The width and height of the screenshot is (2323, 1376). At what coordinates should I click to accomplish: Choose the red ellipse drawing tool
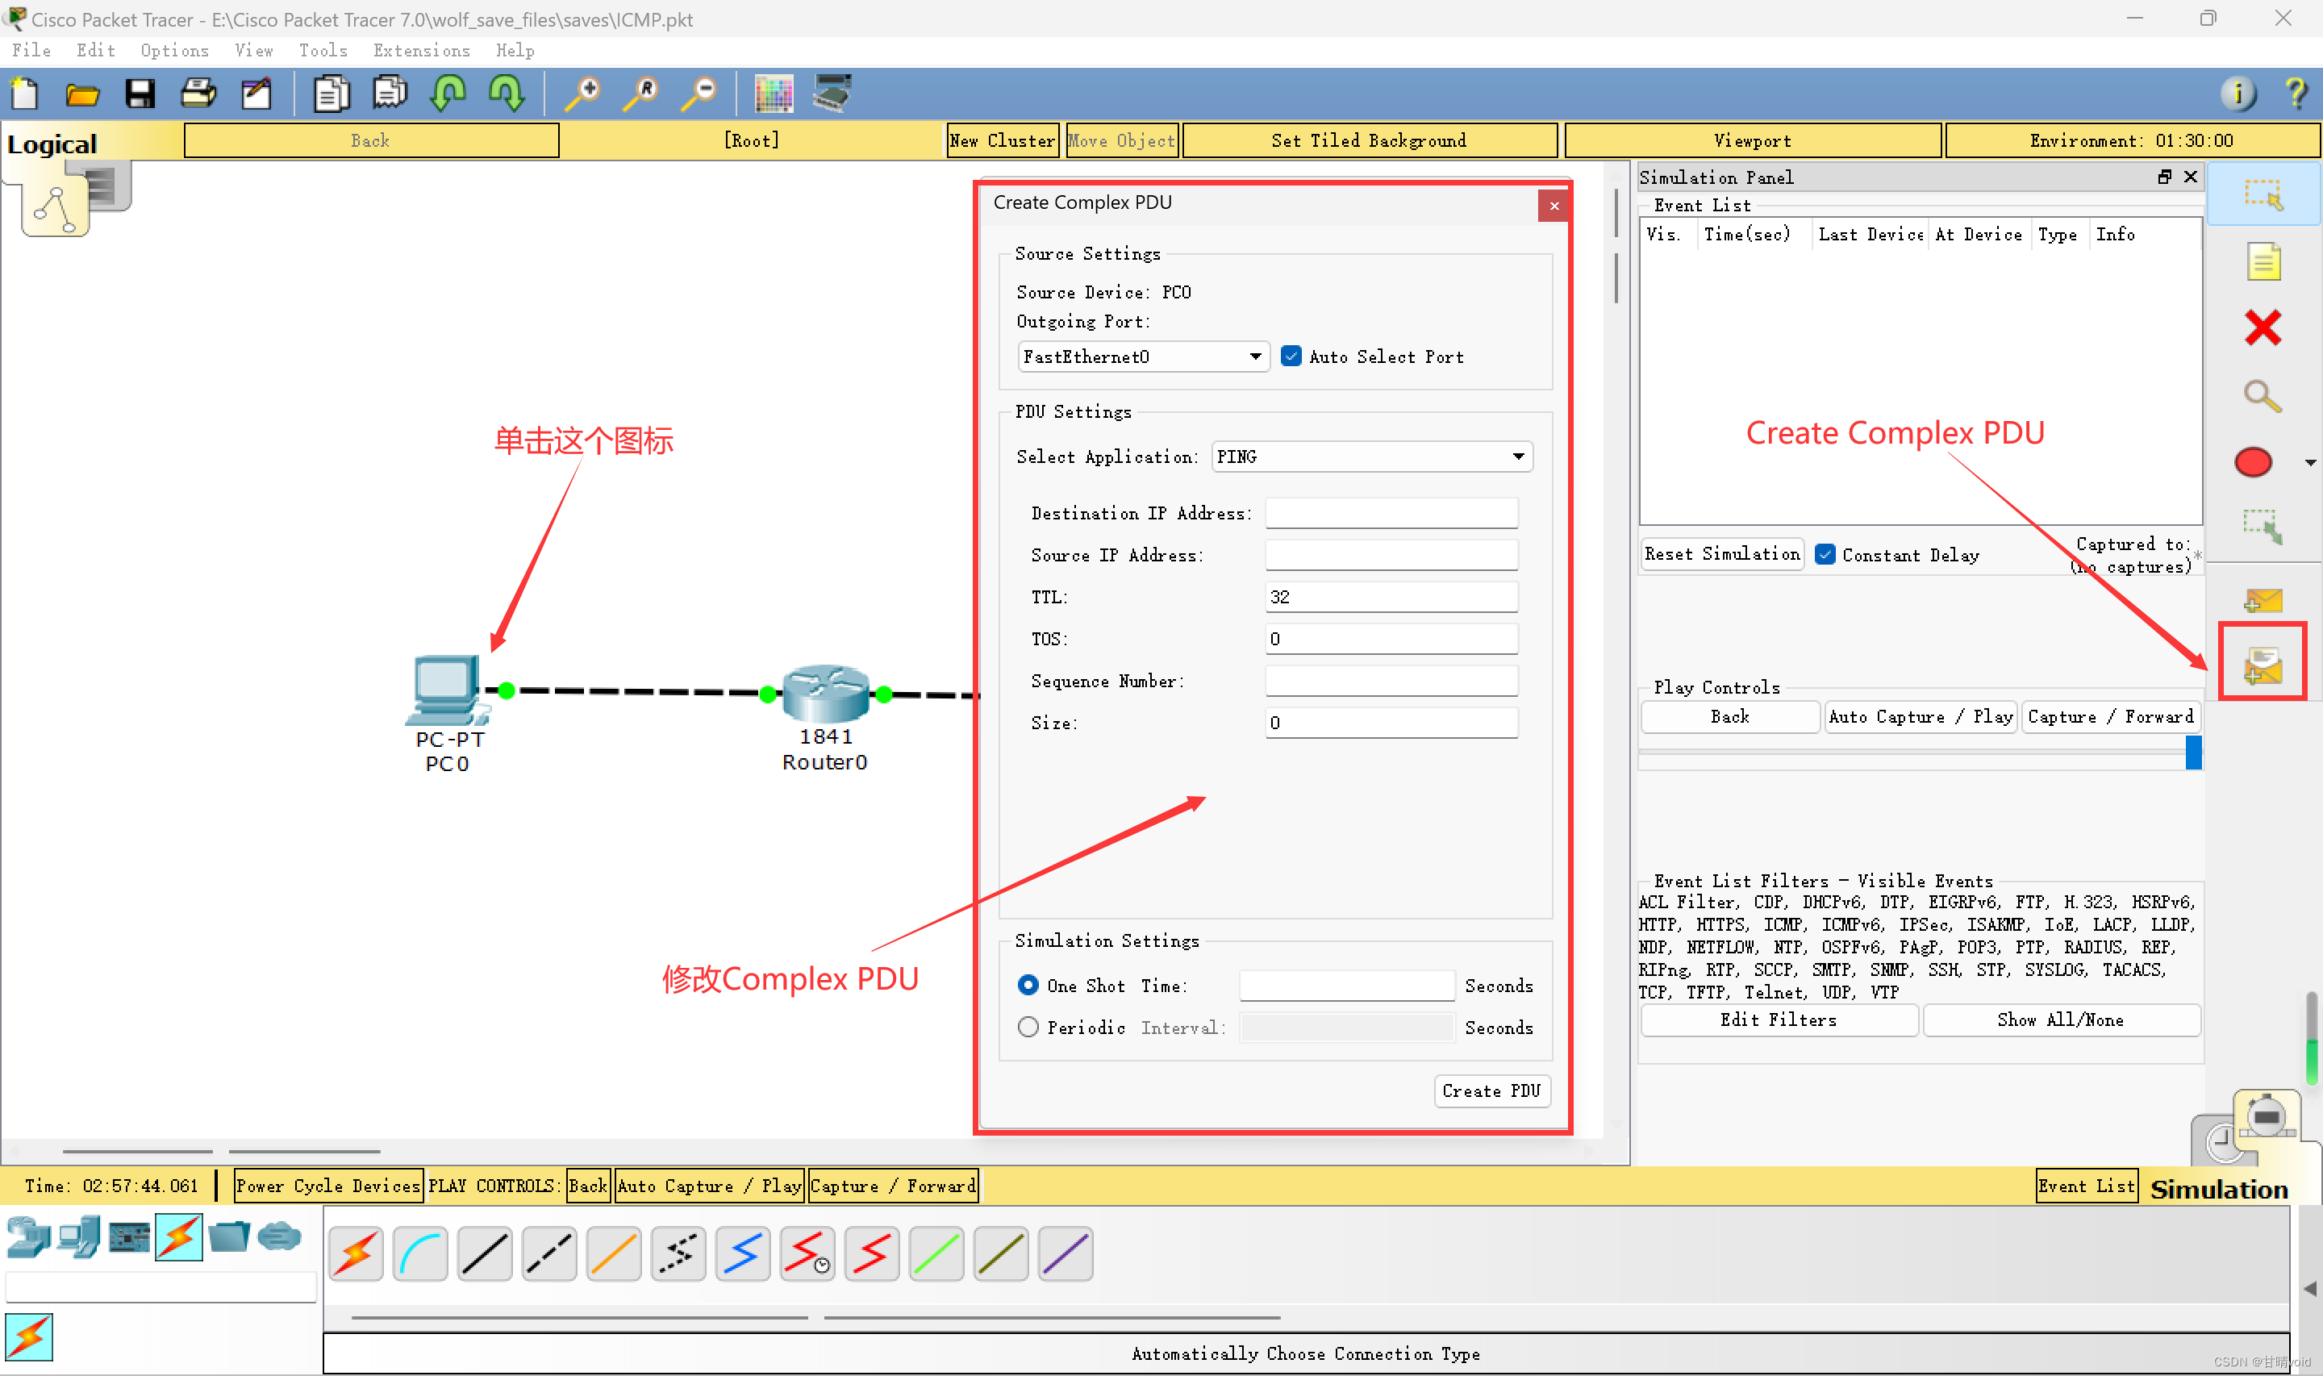tap(2254, 461)
